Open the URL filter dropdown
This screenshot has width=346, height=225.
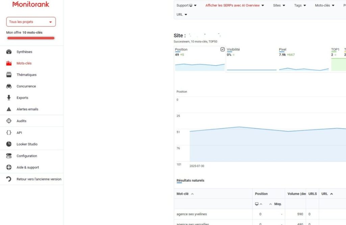coord(181,15)
